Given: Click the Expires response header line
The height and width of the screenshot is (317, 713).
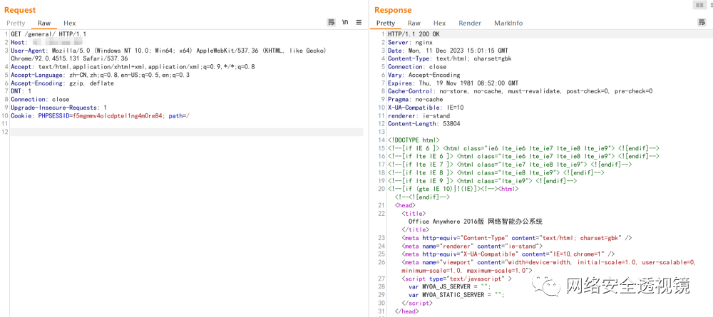Looking at the screenshot, I should pos(453,83).
